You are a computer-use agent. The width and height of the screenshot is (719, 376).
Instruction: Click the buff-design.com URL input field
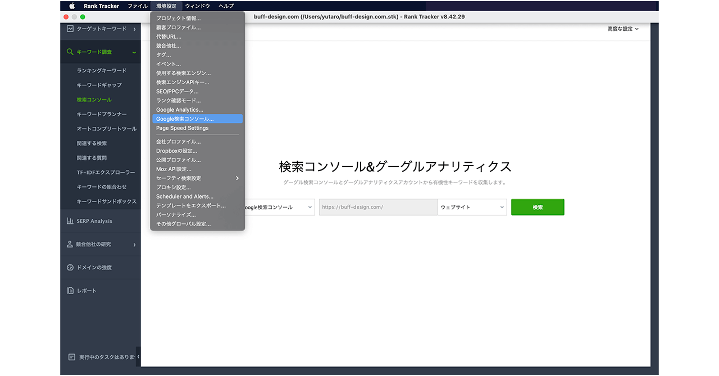(378, 207)
